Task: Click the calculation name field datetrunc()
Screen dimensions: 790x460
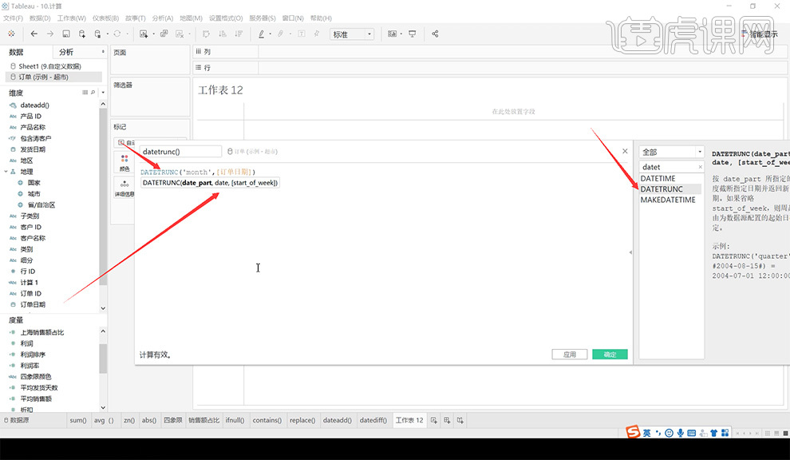Action: (x=180, y=151)
